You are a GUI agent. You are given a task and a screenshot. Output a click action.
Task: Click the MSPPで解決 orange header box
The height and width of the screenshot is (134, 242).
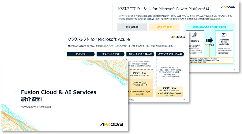pyautogui.click(x=164, y=27)
